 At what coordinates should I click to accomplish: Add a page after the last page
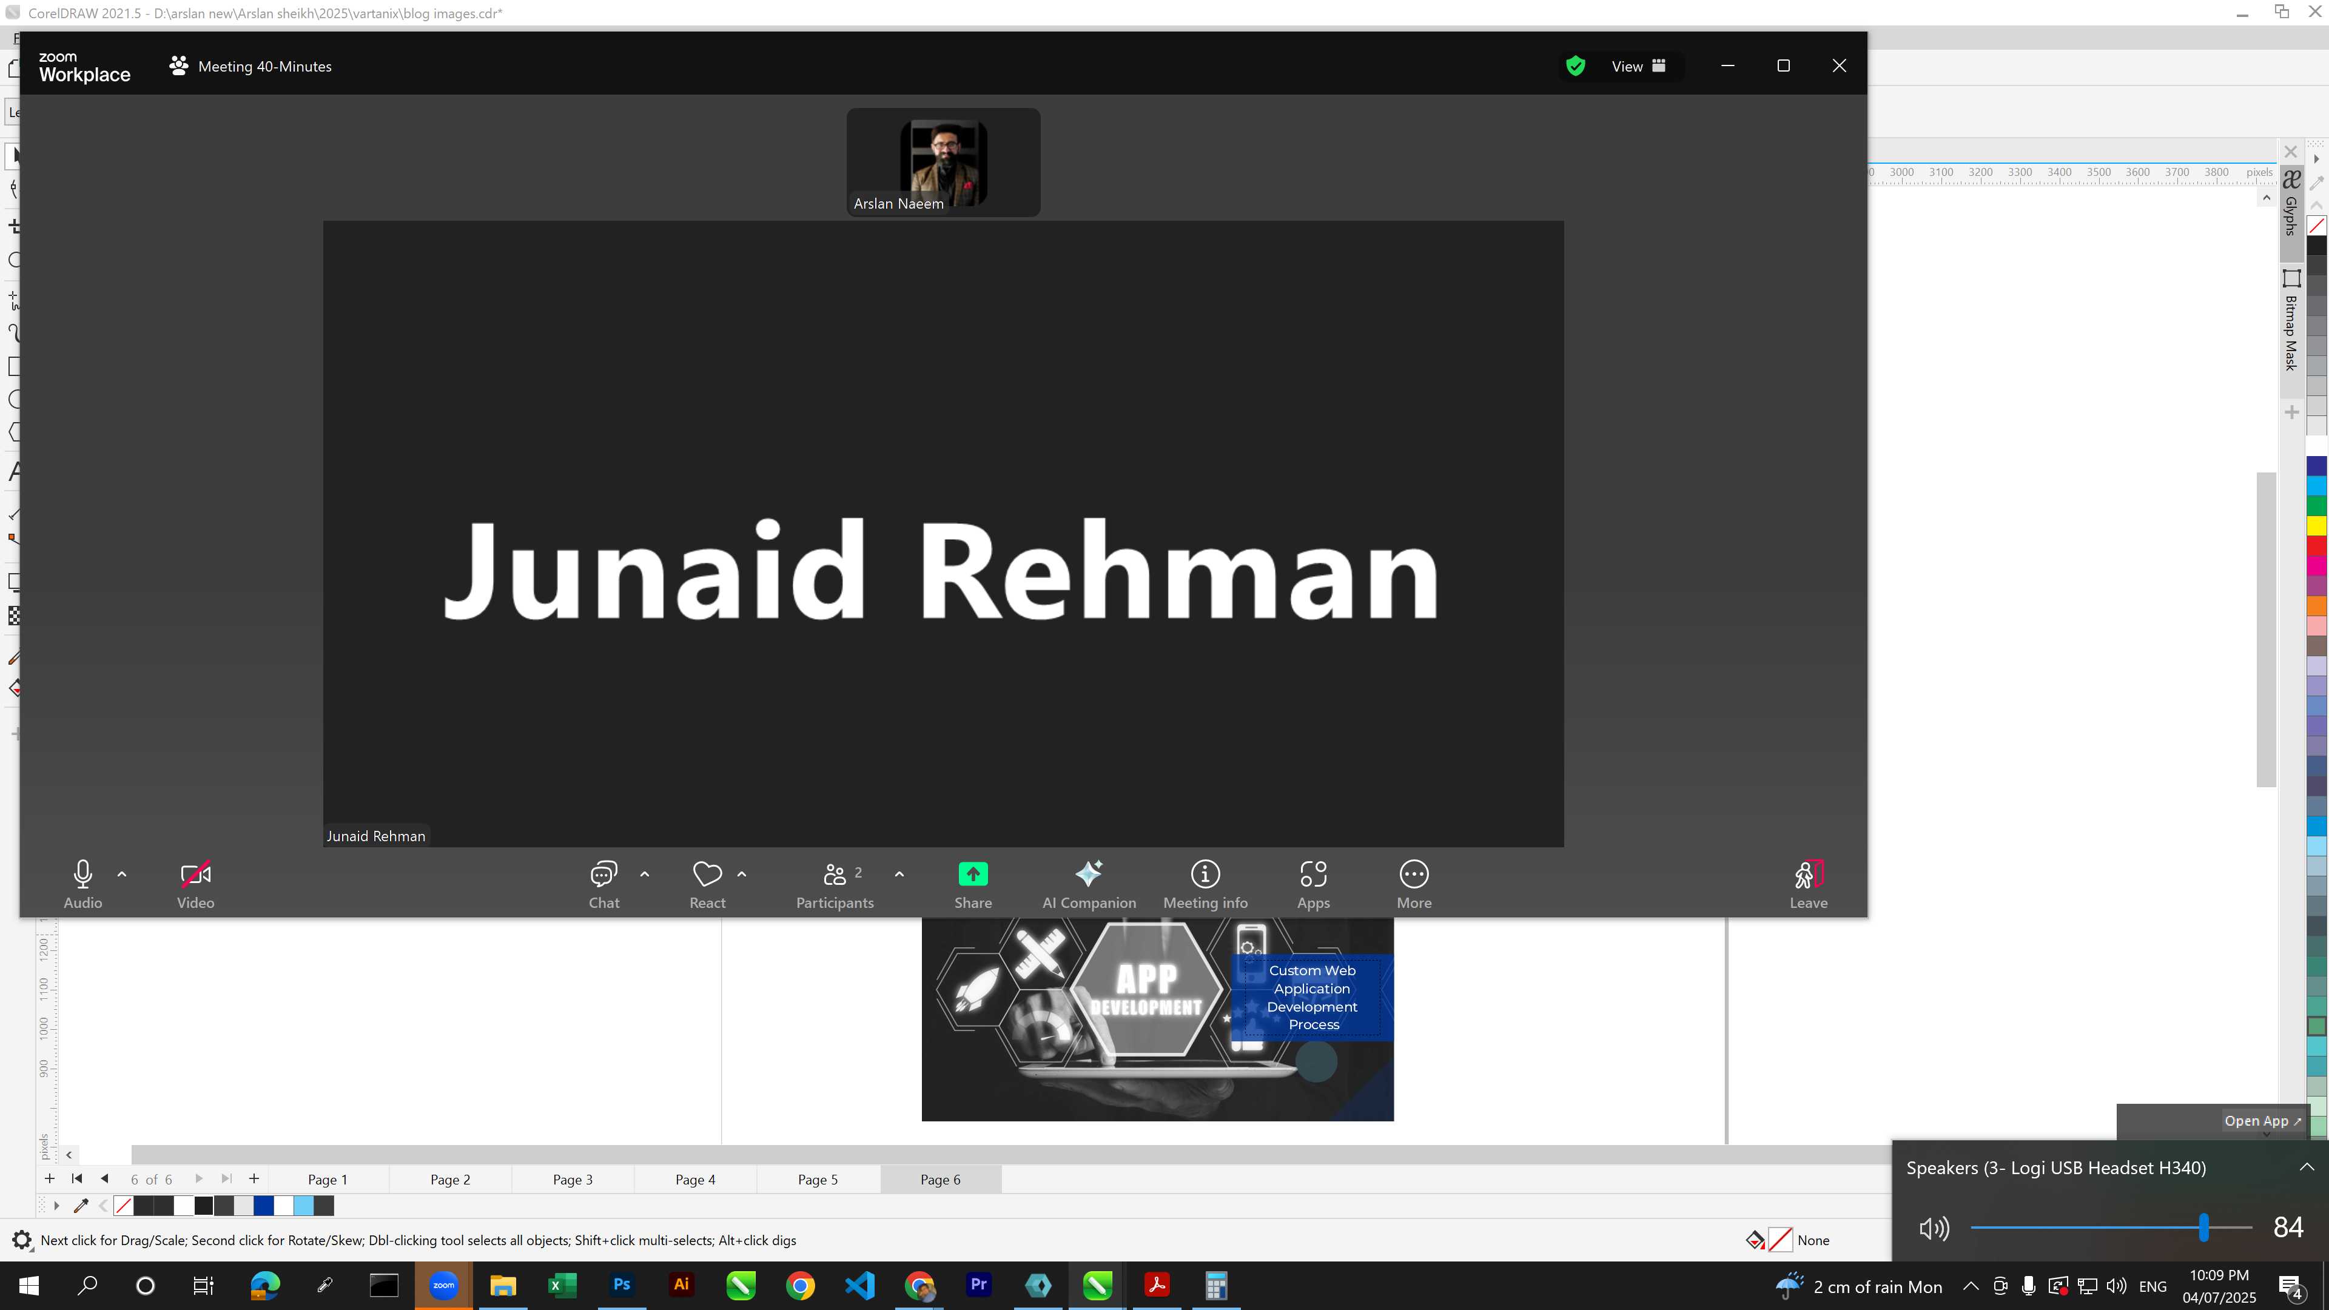pyautogui.click(x=254, y=1178)
